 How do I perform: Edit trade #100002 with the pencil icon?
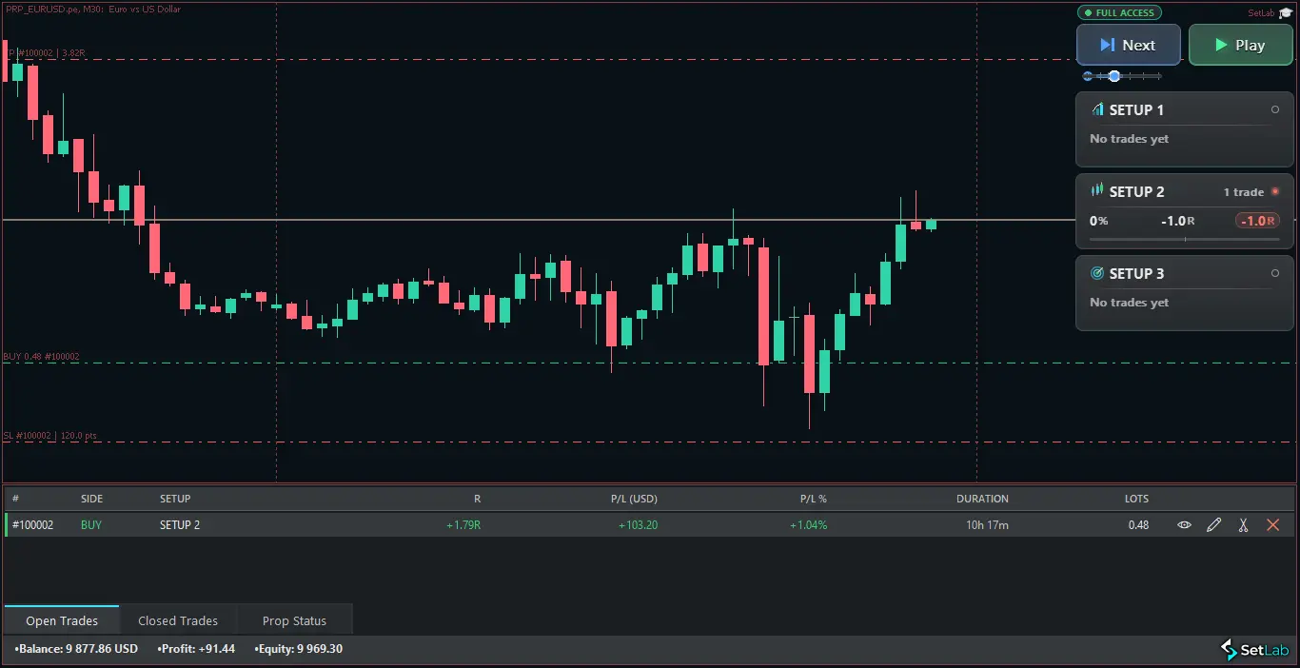tap(1213, 524)
